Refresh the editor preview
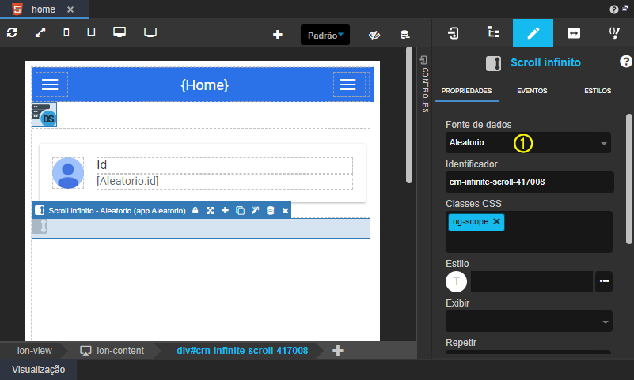Viewport: 634px width, 380px height. 12,32
